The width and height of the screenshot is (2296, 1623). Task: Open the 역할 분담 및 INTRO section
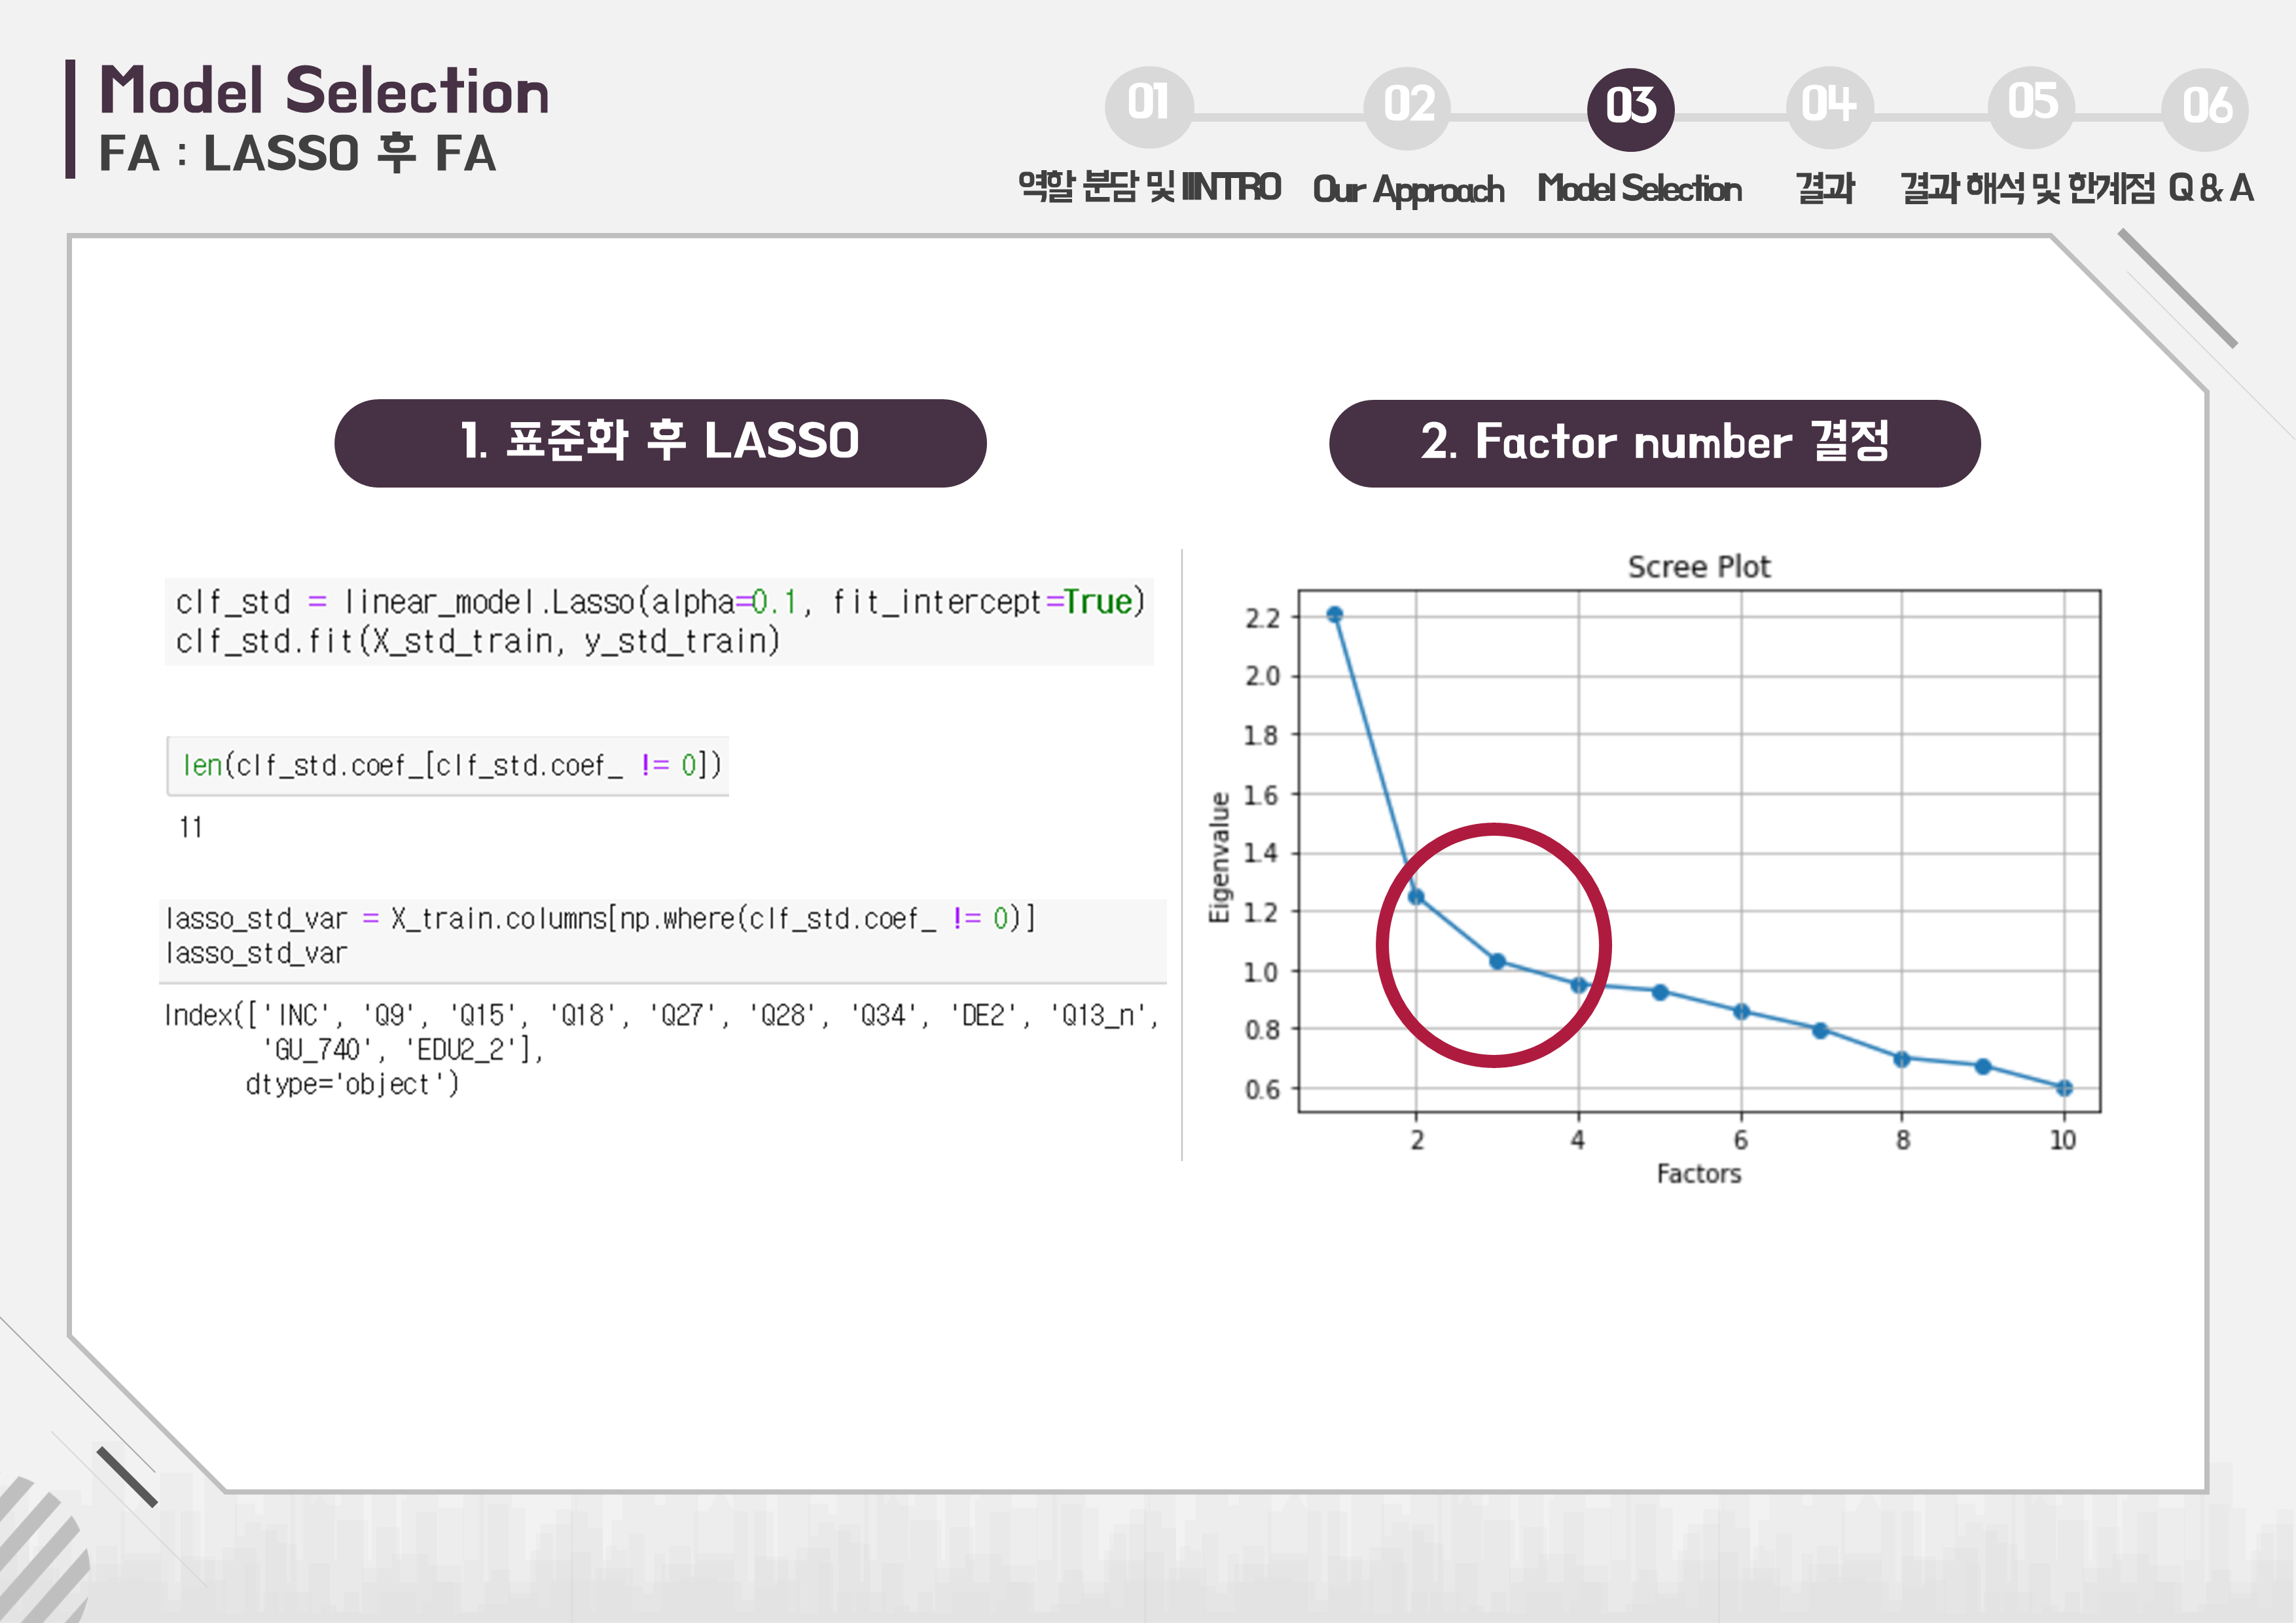point(1149,188)
